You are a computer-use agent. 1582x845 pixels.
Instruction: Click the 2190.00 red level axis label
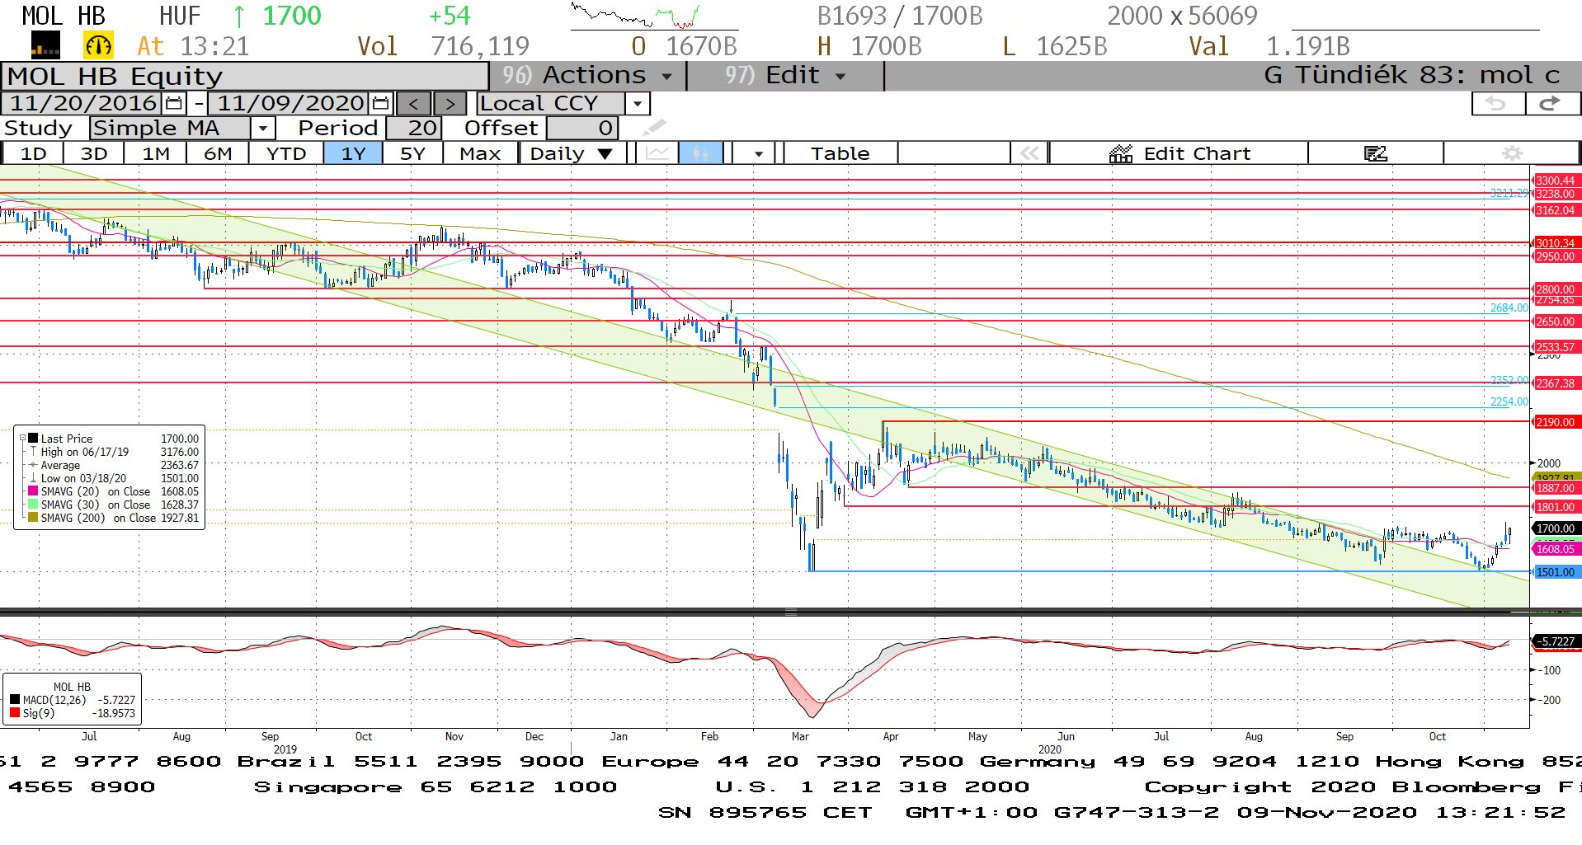[x=1556, y=422]
